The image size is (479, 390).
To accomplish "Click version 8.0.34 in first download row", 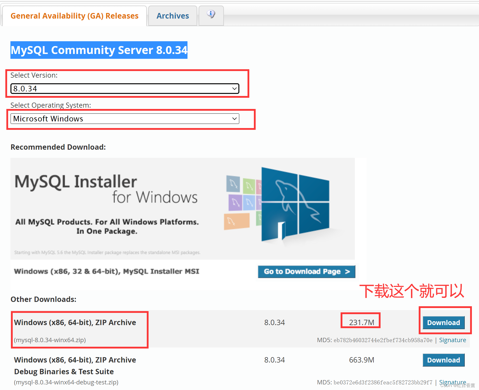I will click(x=274, y=323).
